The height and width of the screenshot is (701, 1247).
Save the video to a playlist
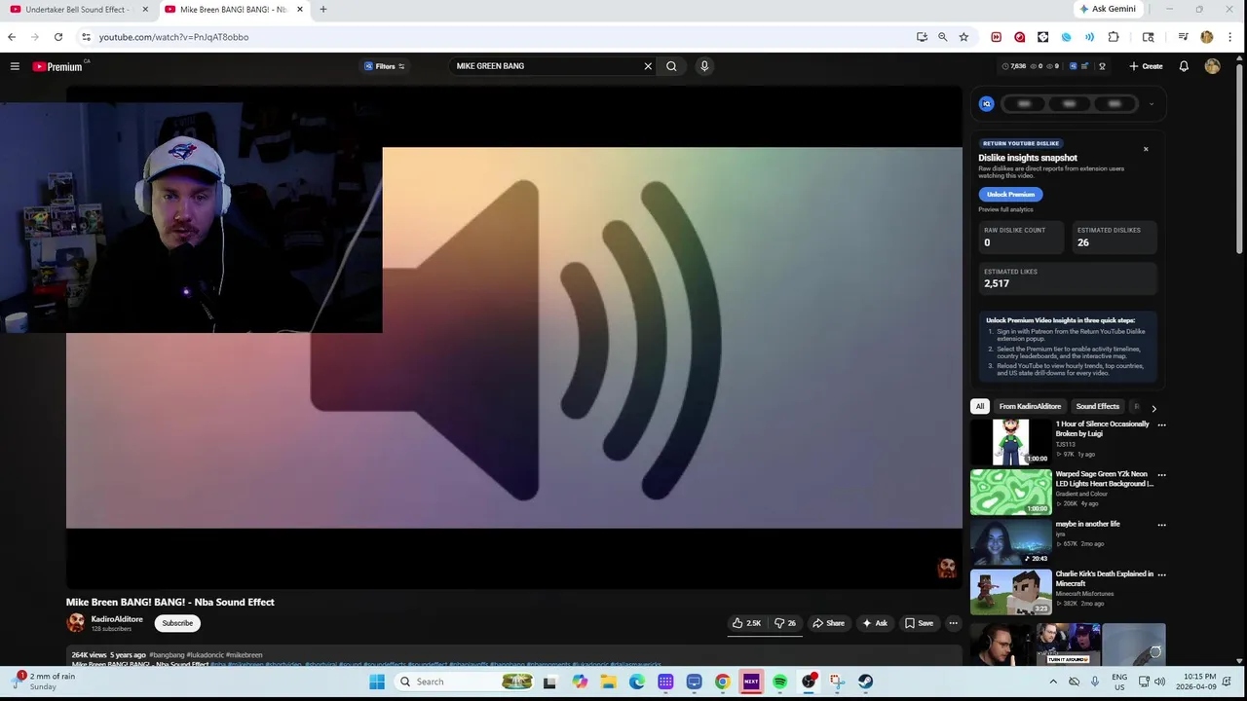tap(919, 623)
